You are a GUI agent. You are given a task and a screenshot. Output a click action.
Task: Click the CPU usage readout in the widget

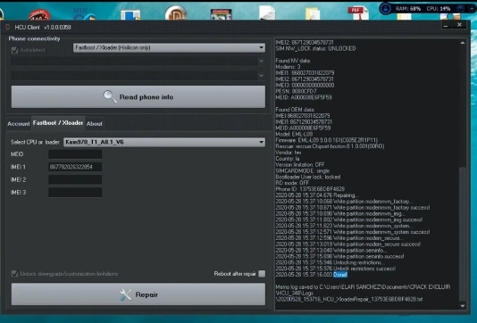(438, 9)
